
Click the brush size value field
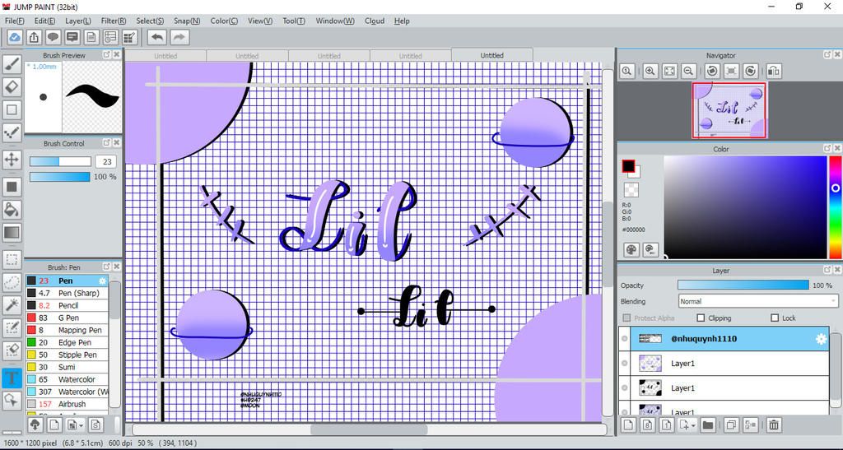click(x=106, y=161)
